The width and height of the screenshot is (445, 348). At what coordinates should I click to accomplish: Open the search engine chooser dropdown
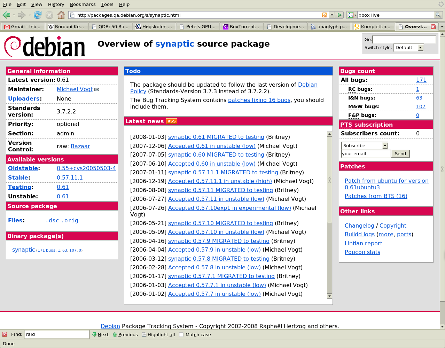tap(355, 15)
